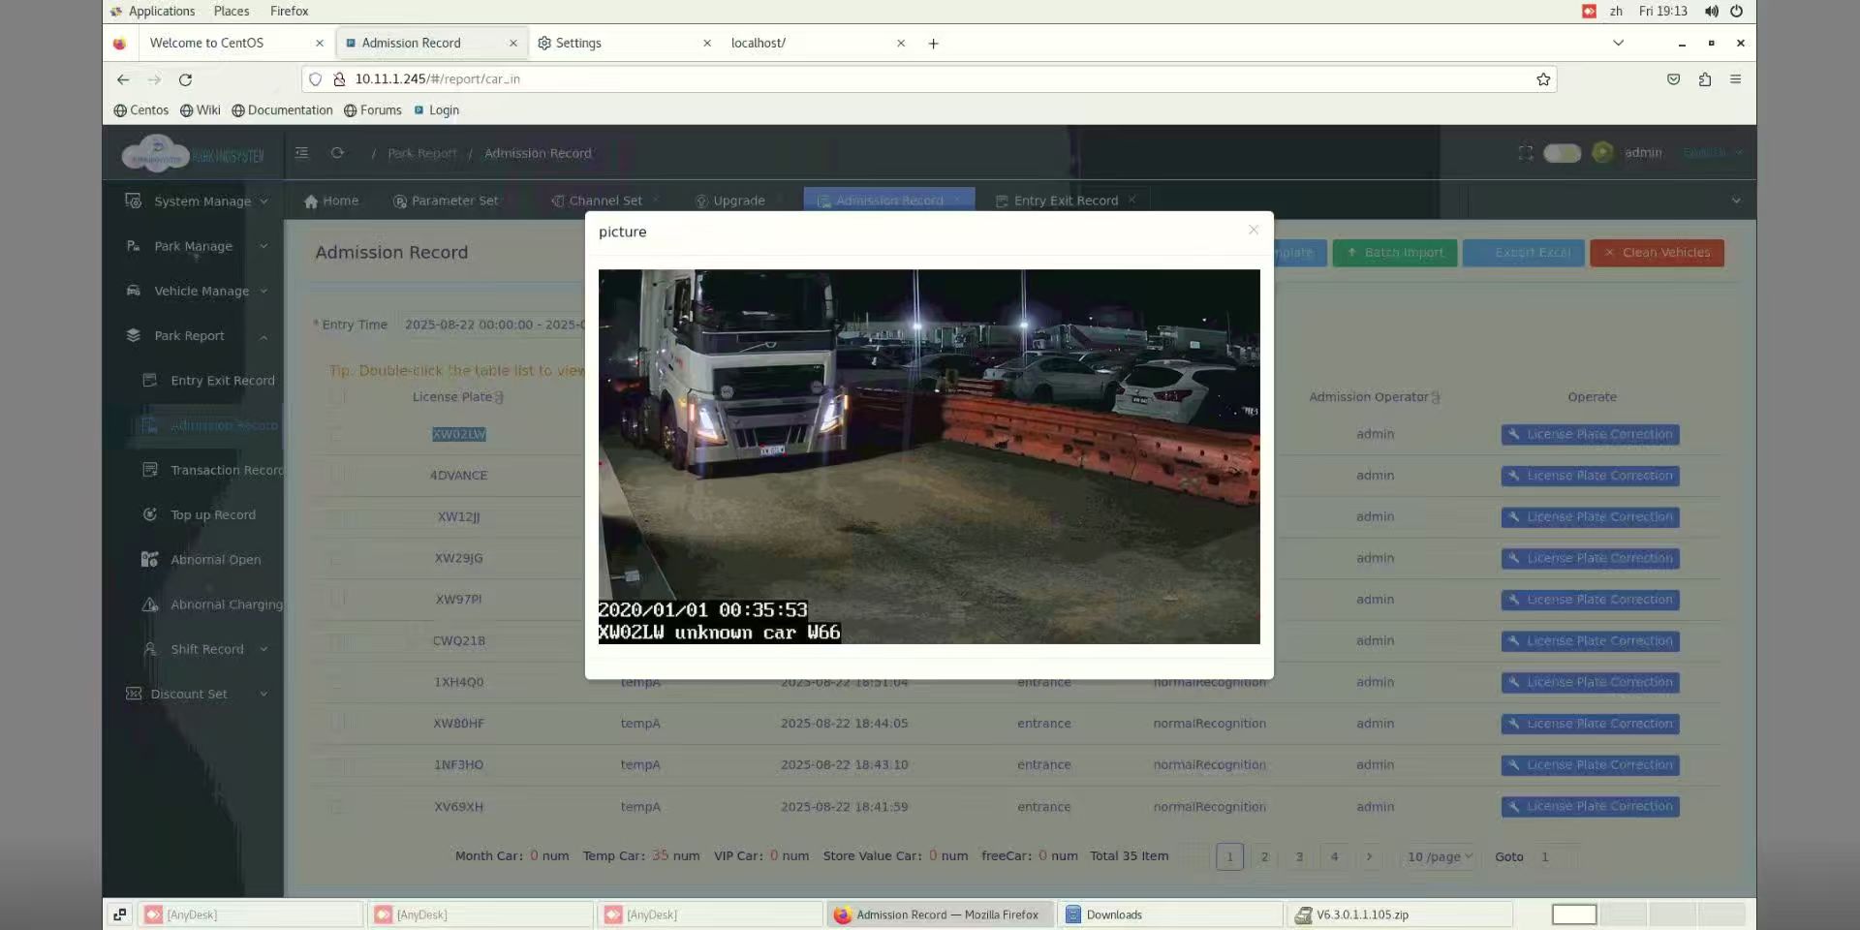Collapse Park Report menu

tap(197, 336)
